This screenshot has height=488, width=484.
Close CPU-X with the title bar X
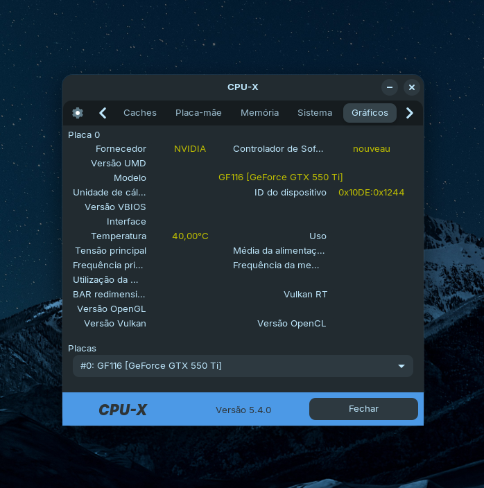tap(412, 87)
